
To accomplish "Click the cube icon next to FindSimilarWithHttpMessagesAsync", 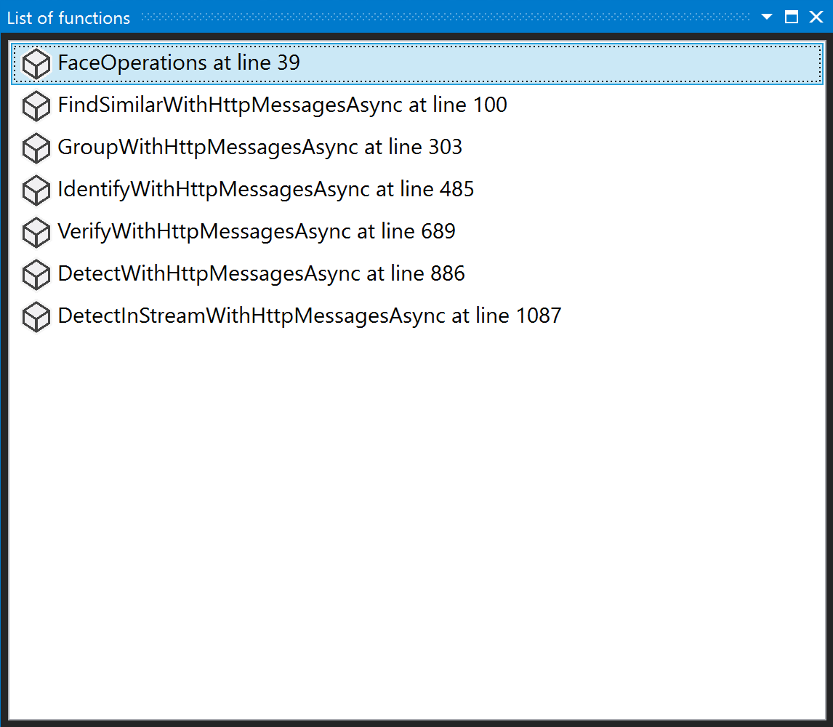I will (x=36, y=106).
